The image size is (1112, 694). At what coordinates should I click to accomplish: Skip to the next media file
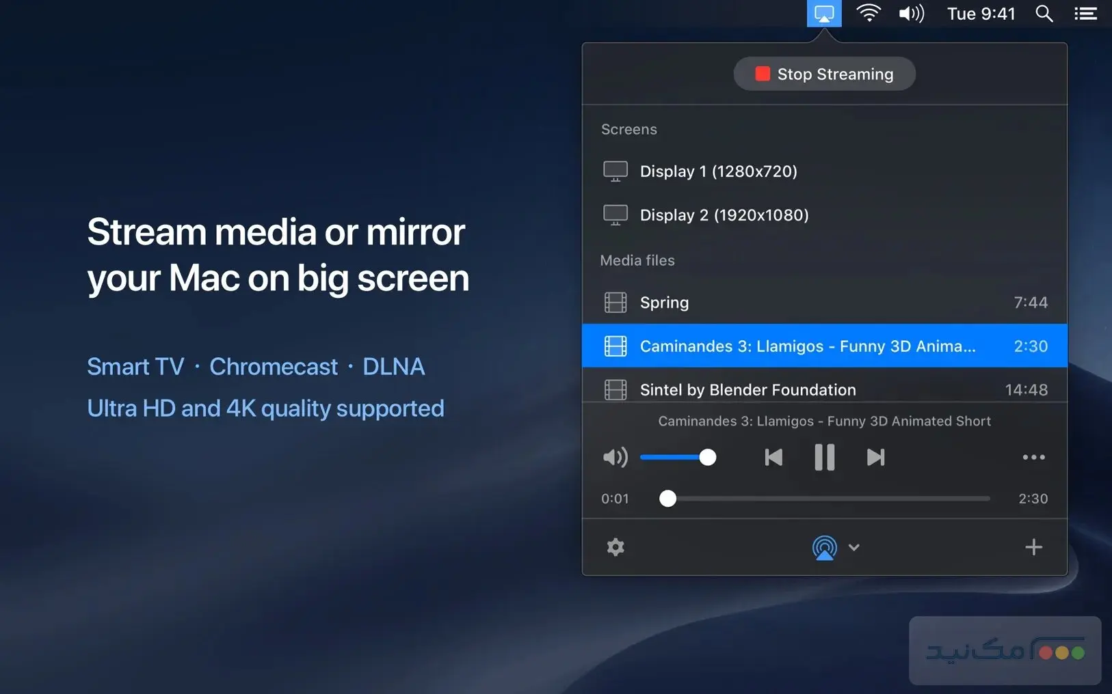coord(875,457)
